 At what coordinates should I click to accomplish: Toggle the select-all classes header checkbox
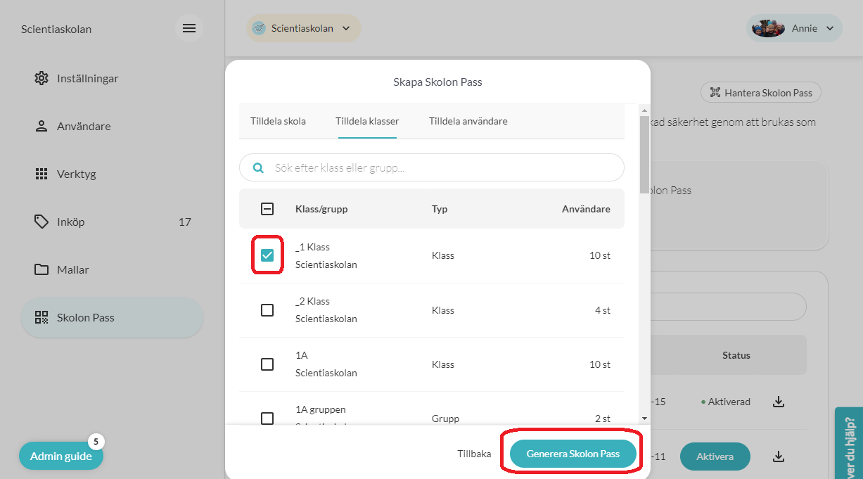[x=267, y=209]
